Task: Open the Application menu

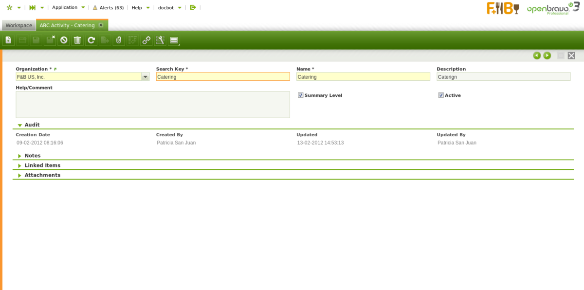Action: pos(65,7)
